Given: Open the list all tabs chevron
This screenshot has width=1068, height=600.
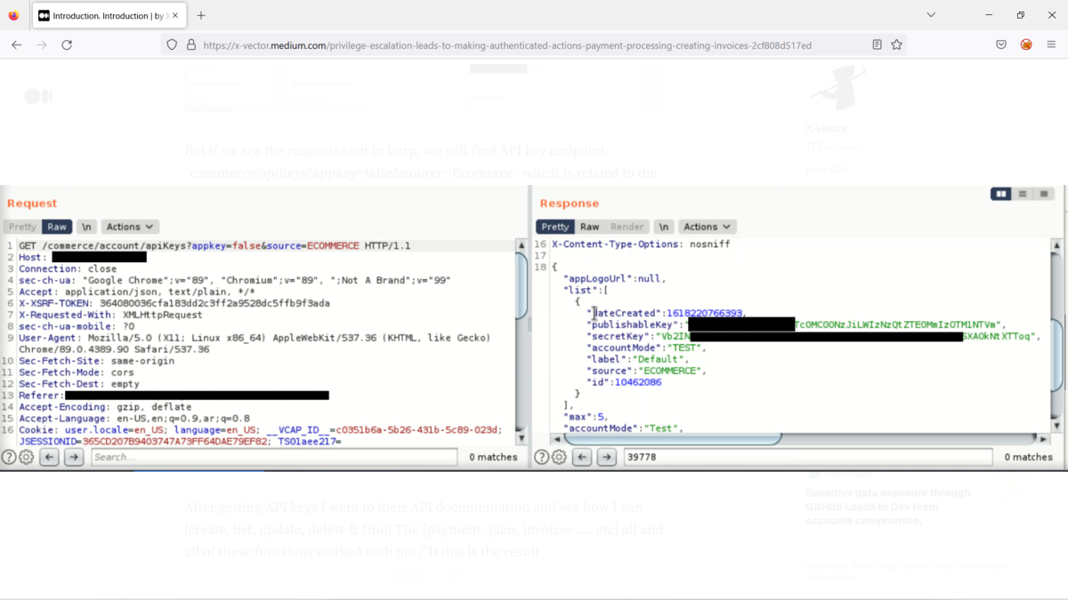Looking at the screenshot, I should (931, 15).
